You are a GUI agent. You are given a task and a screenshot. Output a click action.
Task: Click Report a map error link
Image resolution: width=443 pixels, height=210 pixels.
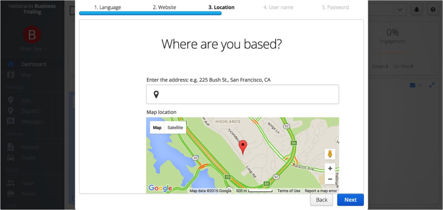coord(320,191)
